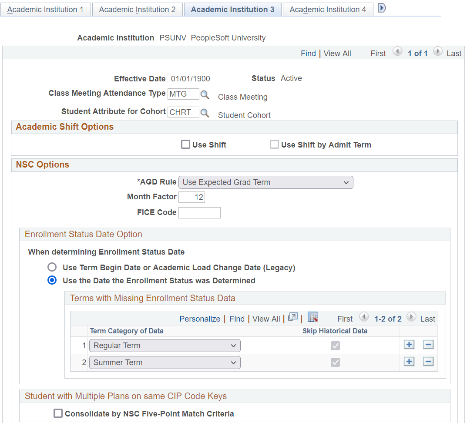The image size is (467, 423).
Task: Enable the Use Shift checkbox
Action: pyautogui.click(x=185, y=144)
